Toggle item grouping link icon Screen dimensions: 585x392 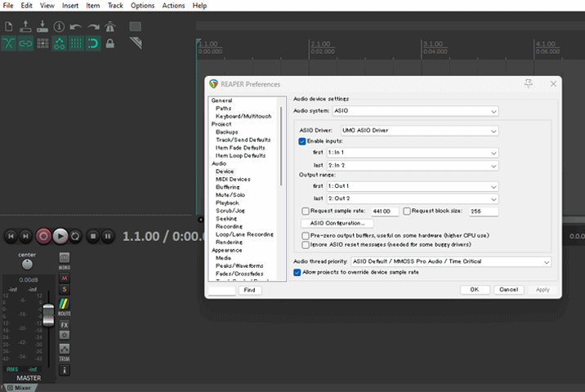pos(25,43)
